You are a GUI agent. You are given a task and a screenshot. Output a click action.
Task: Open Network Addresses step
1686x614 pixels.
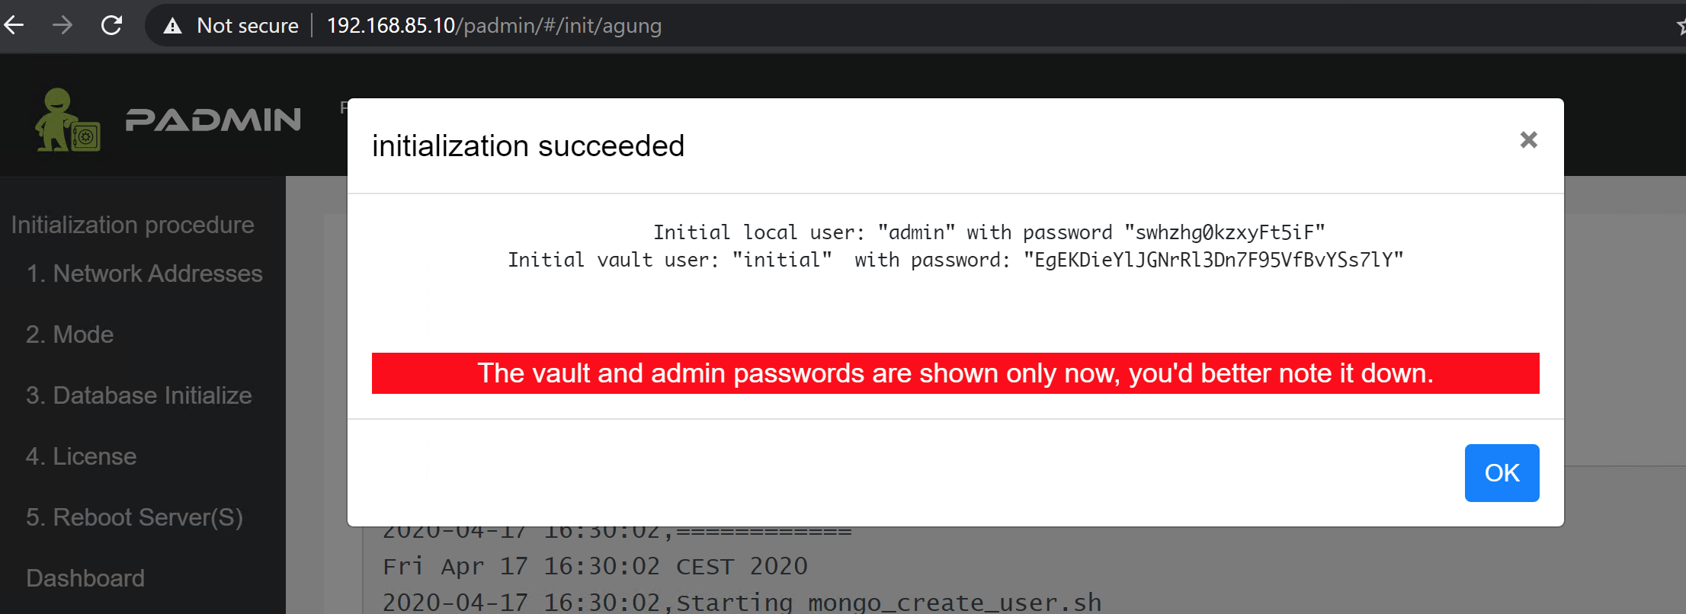[x=144, y=273]
